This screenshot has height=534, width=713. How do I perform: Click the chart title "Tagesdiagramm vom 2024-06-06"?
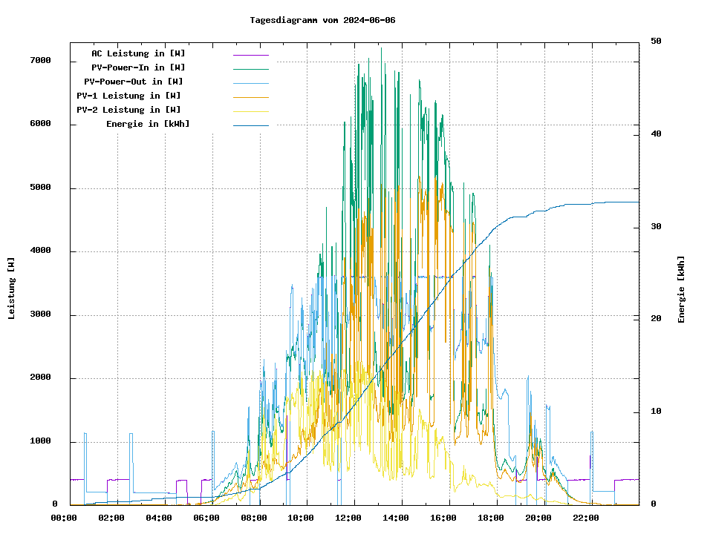(322, 20)
